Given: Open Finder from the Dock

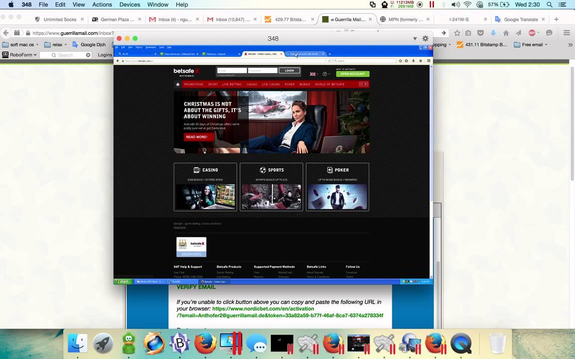Looking at the screenshot, I should [x=78, y=343].
